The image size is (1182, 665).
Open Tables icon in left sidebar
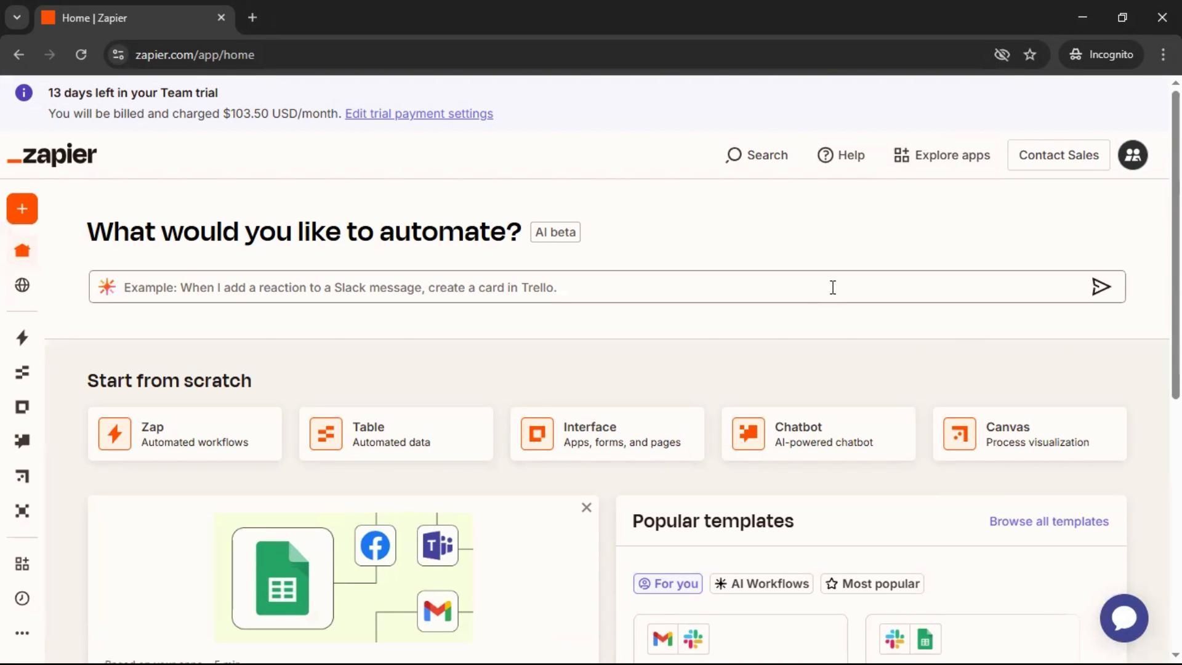[x=22, y=373]
